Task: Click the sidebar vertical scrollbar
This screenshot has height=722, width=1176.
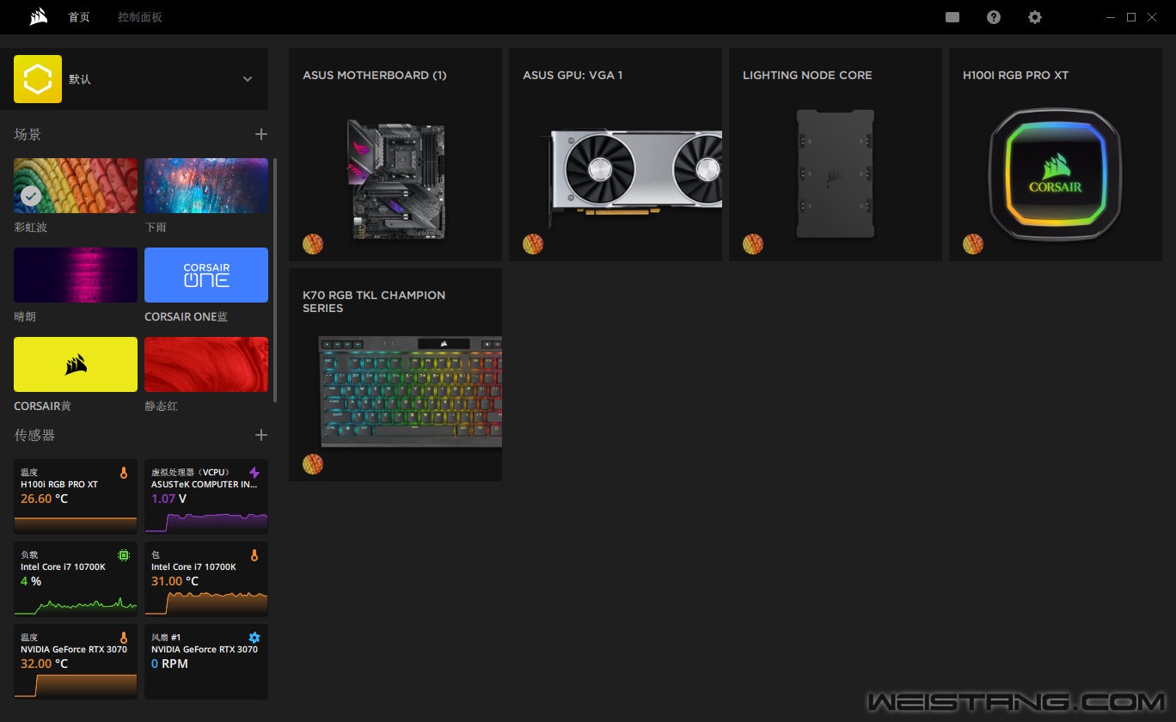Action: point(275,279)
